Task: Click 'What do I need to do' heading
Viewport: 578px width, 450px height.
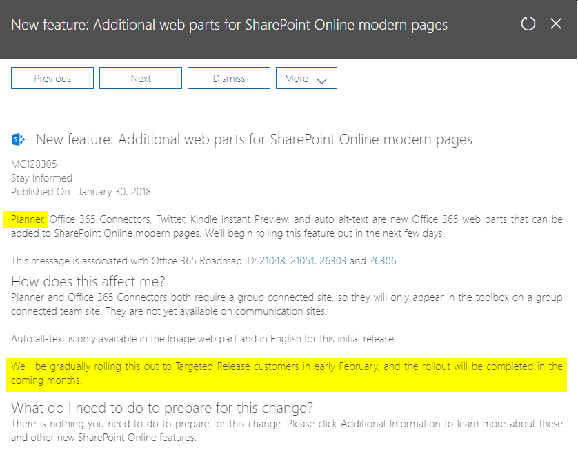Action: [162, 408]
